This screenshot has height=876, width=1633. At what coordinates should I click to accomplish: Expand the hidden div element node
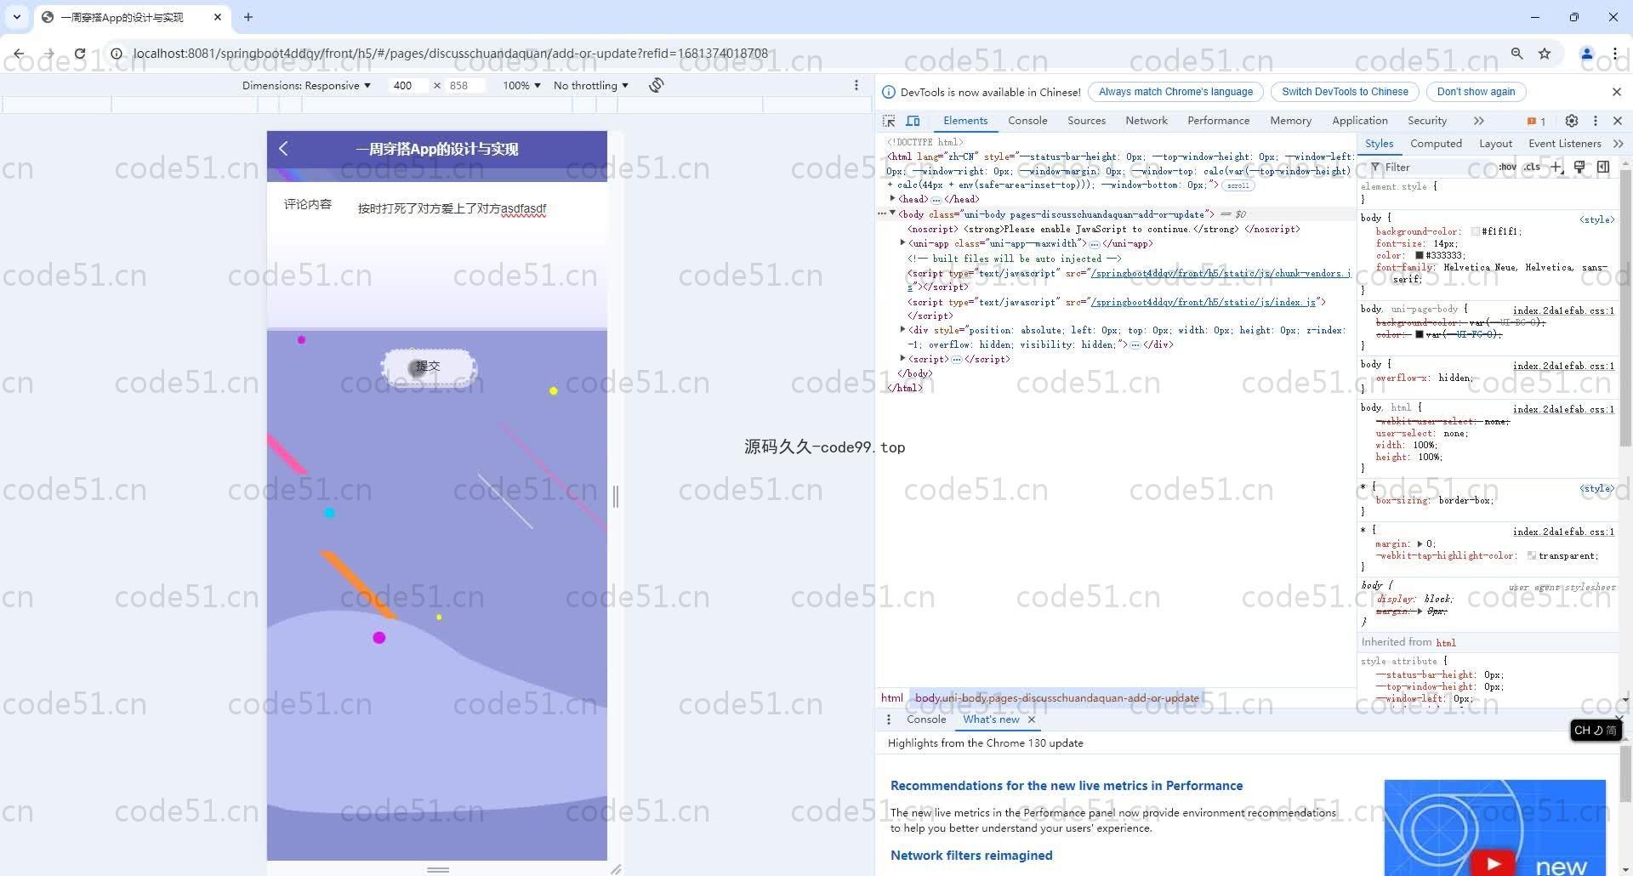(902, 330)
